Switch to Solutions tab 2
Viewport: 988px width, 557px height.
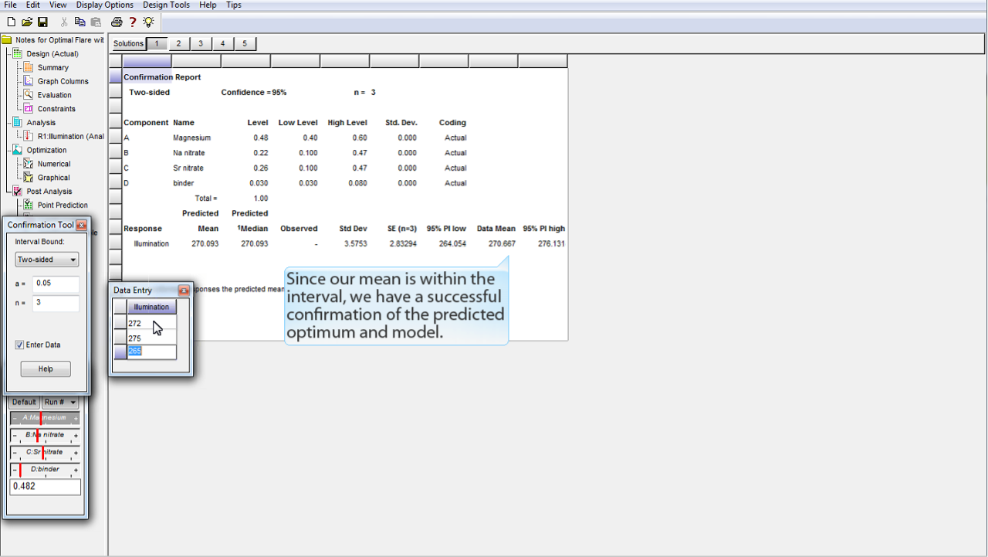tap(179, 44)
